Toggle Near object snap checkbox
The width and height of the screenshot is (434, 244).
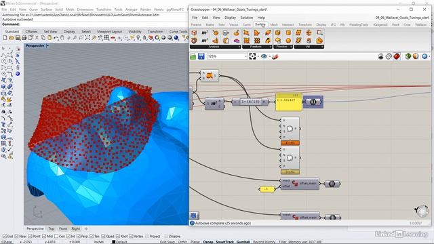click(16, 237)
